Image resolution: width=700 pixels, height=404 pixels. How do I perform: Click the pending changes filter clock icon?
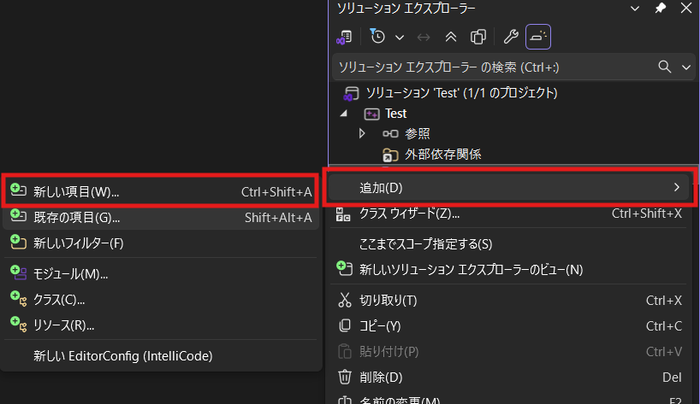pos(377,37)
